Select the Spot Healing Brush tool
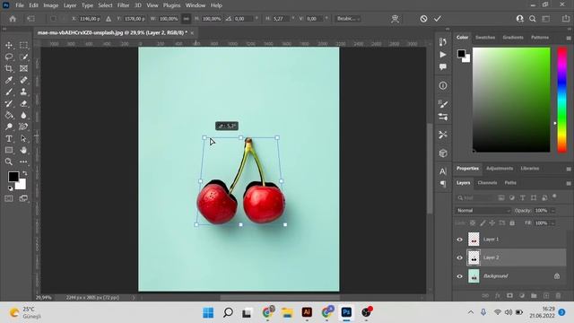The height and width of the screenshot is (323, 574). coord(23,80)
